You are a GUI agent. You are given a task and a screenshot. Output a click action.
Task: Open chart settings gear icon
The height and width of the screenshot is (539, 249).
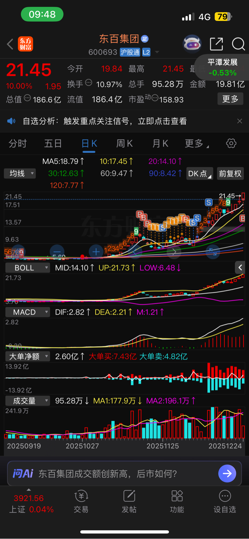(231, 143)
